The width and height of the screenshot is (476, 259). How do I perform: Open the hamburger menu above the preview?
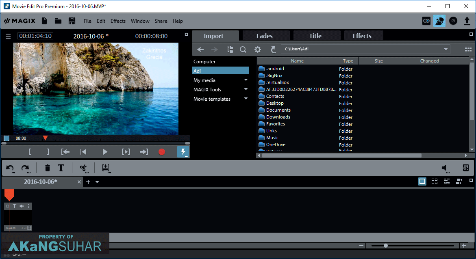[8, 36]
